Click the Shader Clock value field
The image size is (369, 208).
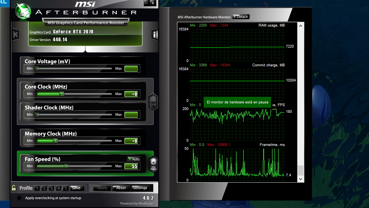tap(131, 115)
